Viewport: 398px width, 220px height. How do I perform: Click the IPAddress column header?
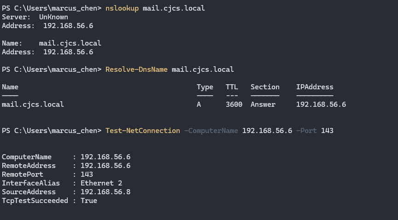pyautogui.click(x=315, y=87)
